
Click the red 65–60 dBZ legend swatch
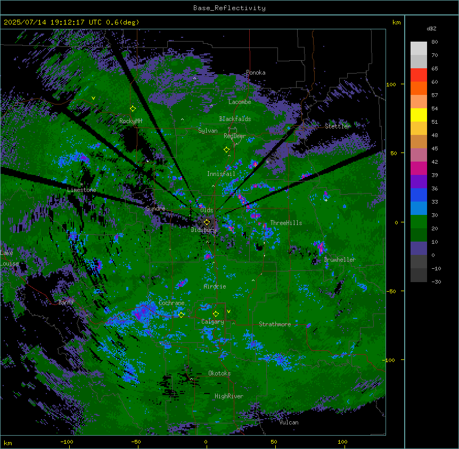(x=419, y=75)
